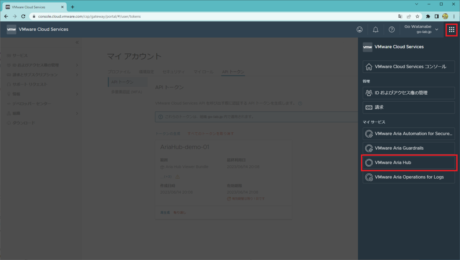Open the apps grid services switcher

point(451,30)
